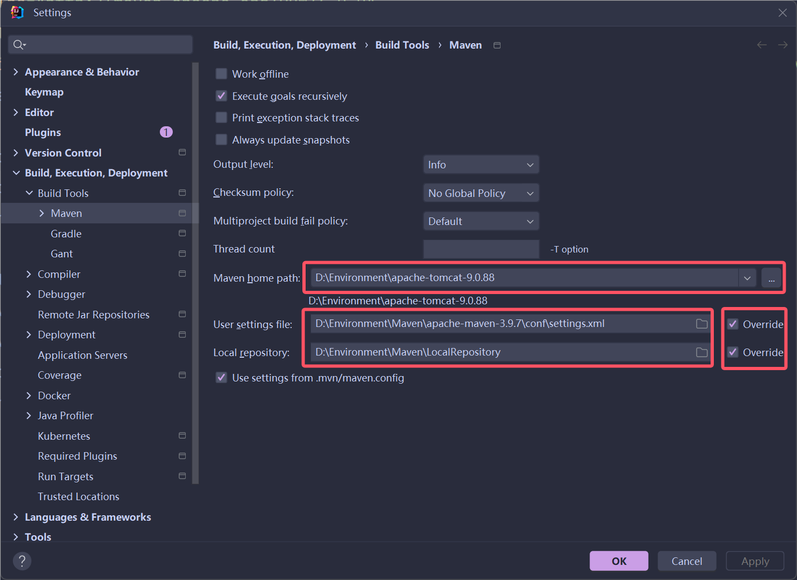Image resolution: width=797 pixels, height=580 pixels.
Task: Select Application Servers settings page
Action: [x=83, y=355]
